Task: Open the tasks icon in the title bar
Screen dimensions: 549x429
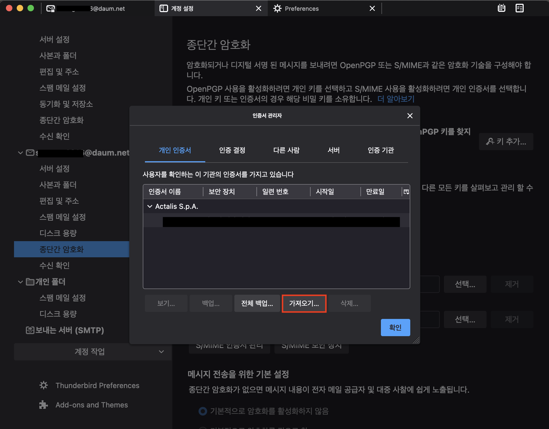Action: 519,8
